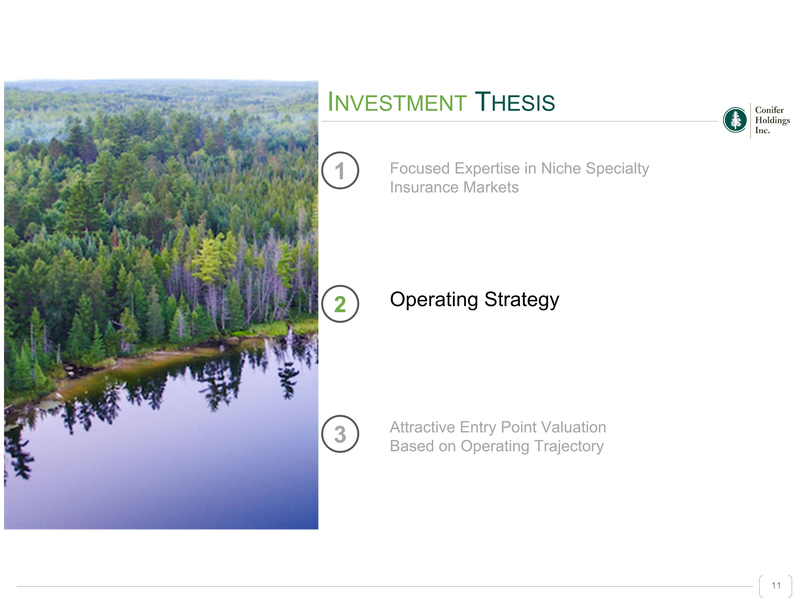Click Based on Operating Trajectory line

click(x=497, y=446)
